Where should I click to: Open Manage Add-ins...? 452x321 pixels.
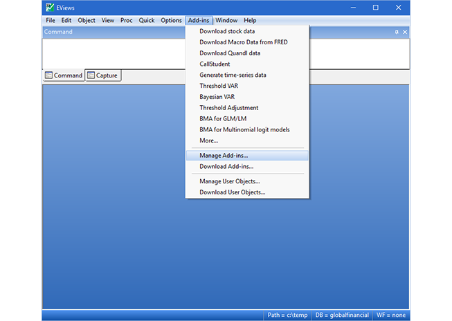pyautogui.click(x=247, y=156)
